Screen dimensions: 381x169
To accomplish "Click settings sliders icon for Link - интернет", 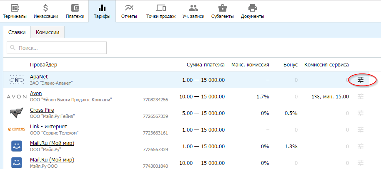I will (361, 130).
